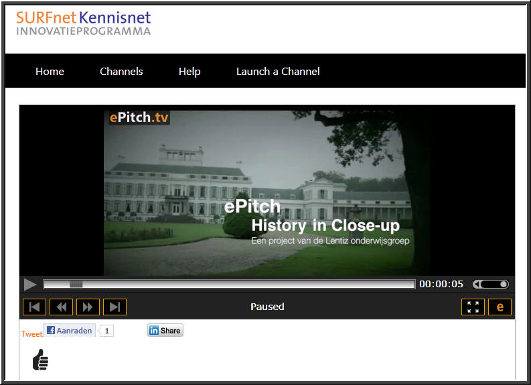Viewport: 531px width, 385px height.
Task: Click the play button in the video player
Action: coord(30,285)
